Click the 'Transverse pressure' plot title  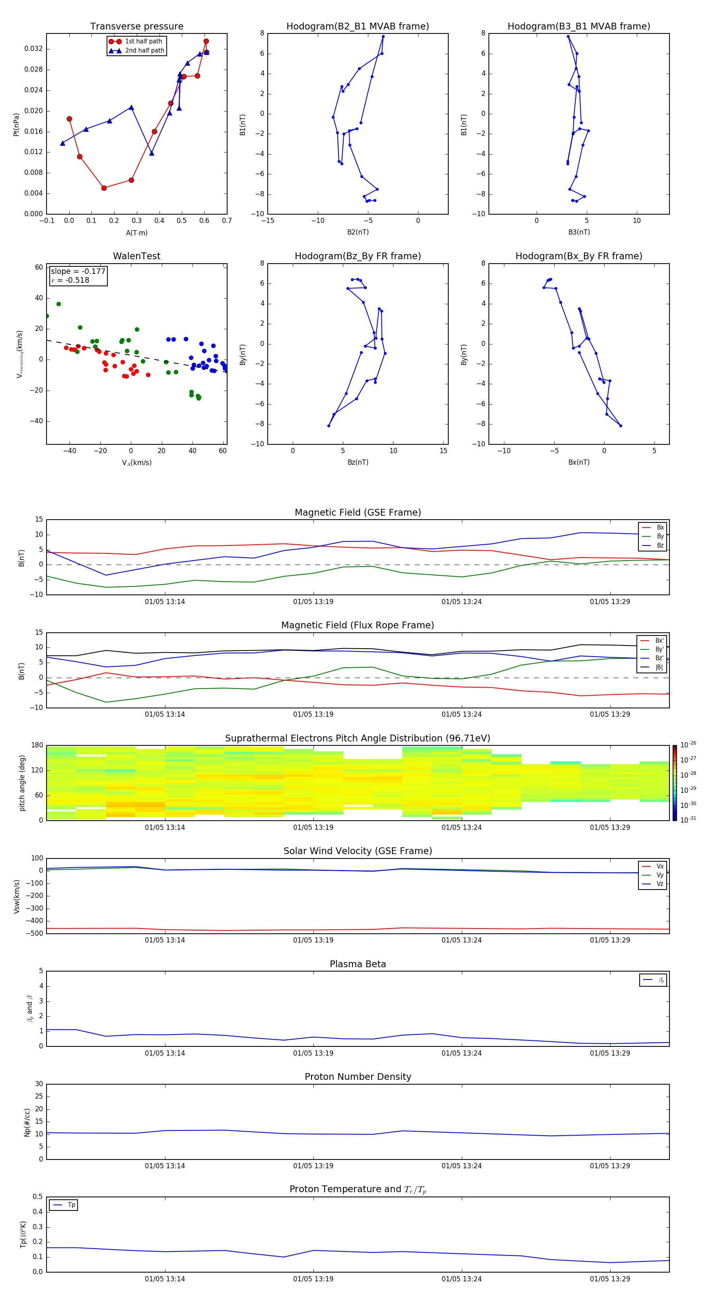[136, 27]
